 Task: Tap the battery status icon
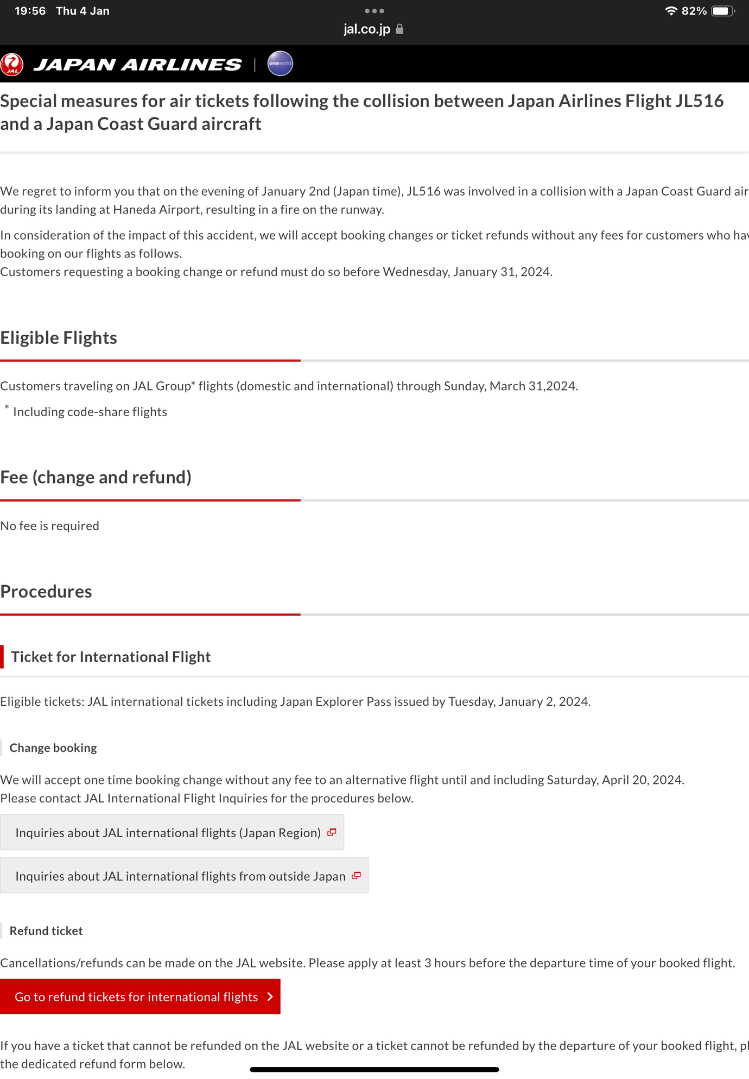(x=722, y=11)
